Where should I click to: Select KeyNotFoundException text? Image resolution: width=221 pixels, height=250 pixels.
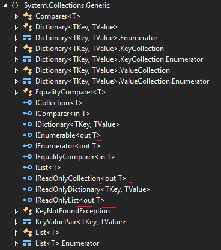(x=73, y=211)
